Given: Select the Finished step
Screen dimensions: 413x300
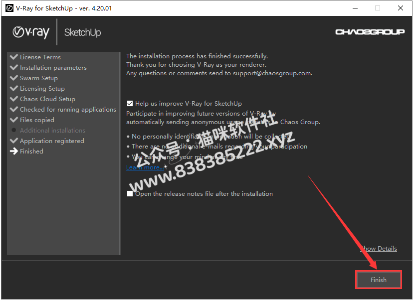Looking at the screenshot, I should pos(31,151).
